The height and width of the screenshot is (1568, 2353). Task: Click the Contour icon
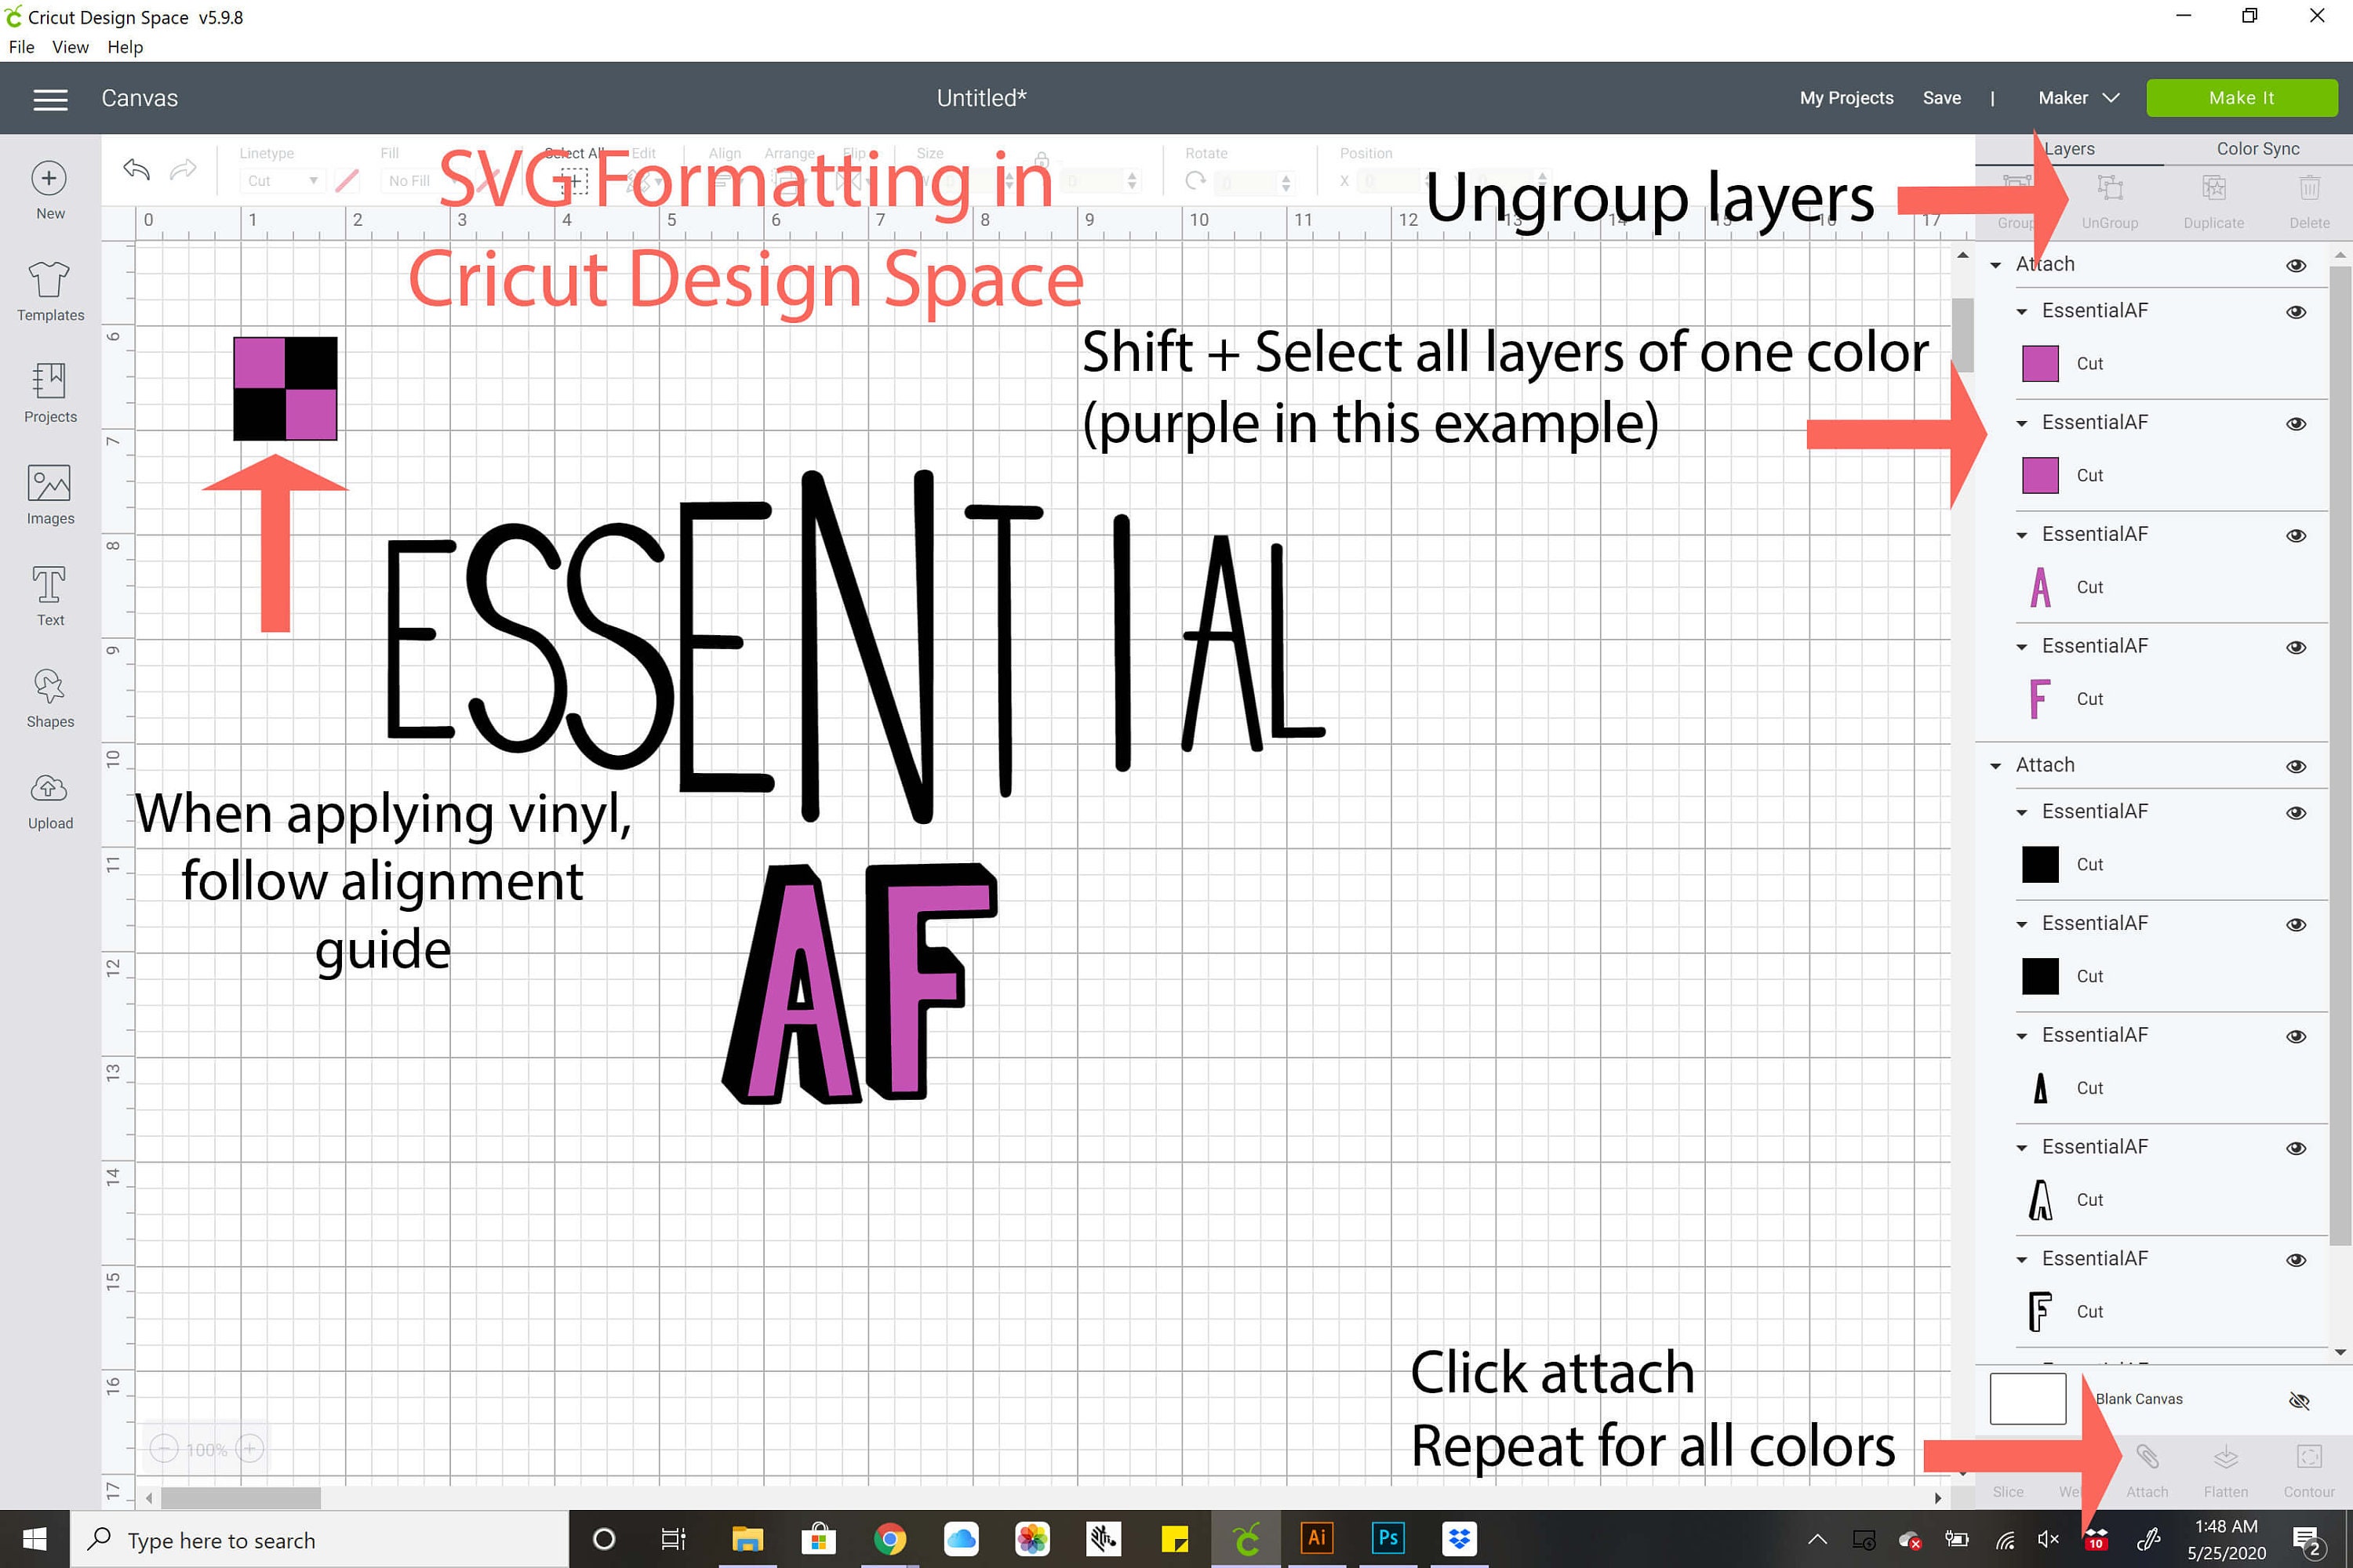pyautogui.click(x=2309, y=1471)
